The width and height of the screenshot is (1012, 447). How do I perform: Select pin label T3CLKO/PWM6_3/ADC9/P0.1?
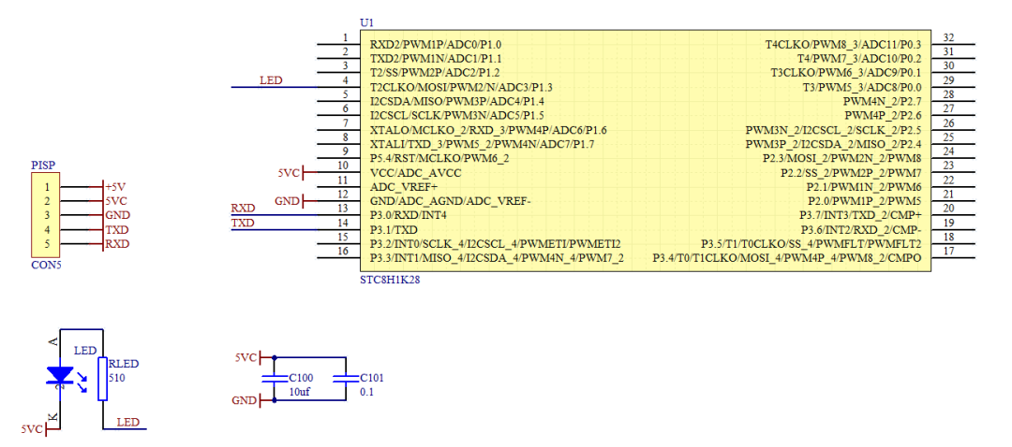pyautogui.click(x=846, y=73)
